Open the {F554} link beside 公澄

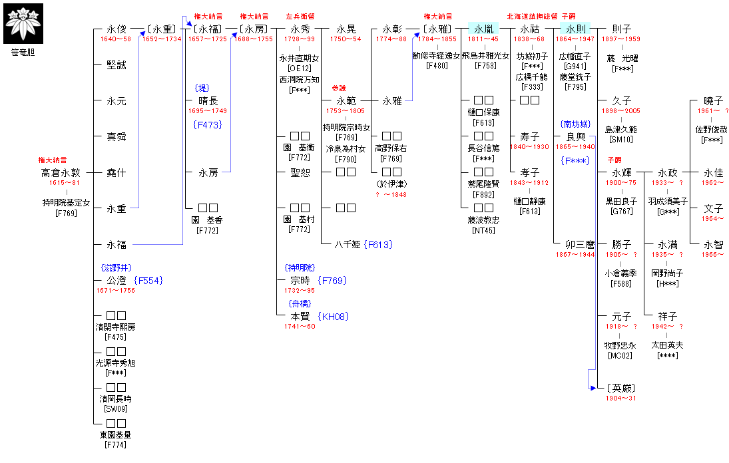coord(148,281)
